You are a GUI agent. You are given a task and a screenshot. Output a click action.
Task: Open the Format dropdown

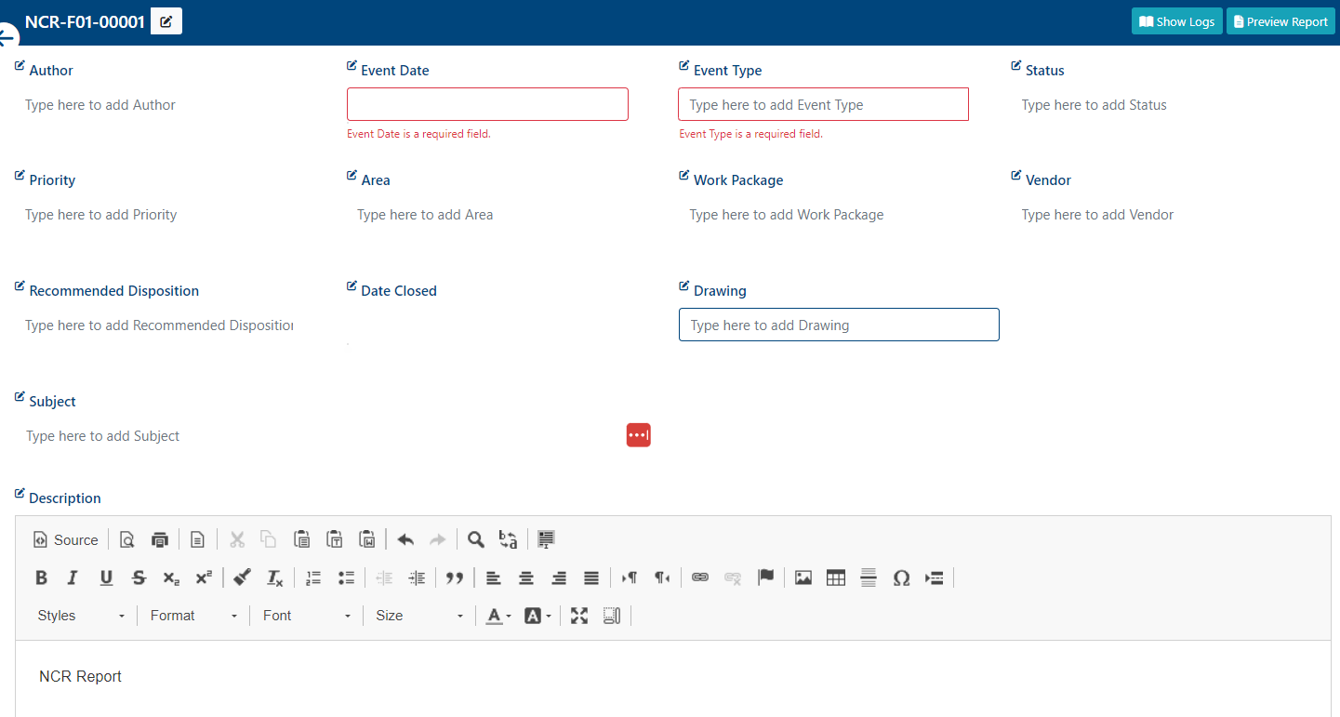(193, 616)
